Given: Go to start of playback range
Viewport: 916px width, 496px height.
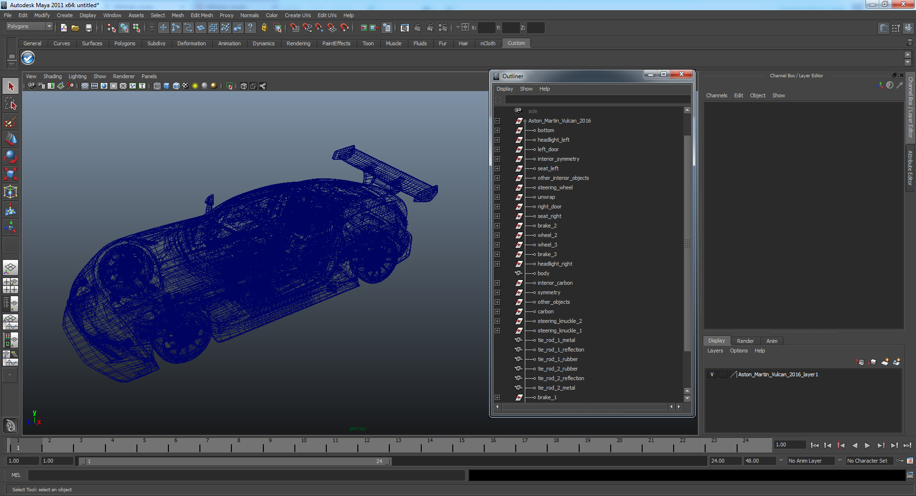Looking at the screenshot, I should (x=815, y=445).
